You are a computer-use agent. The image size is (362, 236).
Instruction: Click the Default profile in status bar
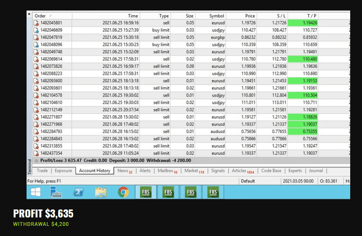coord(248,181)
